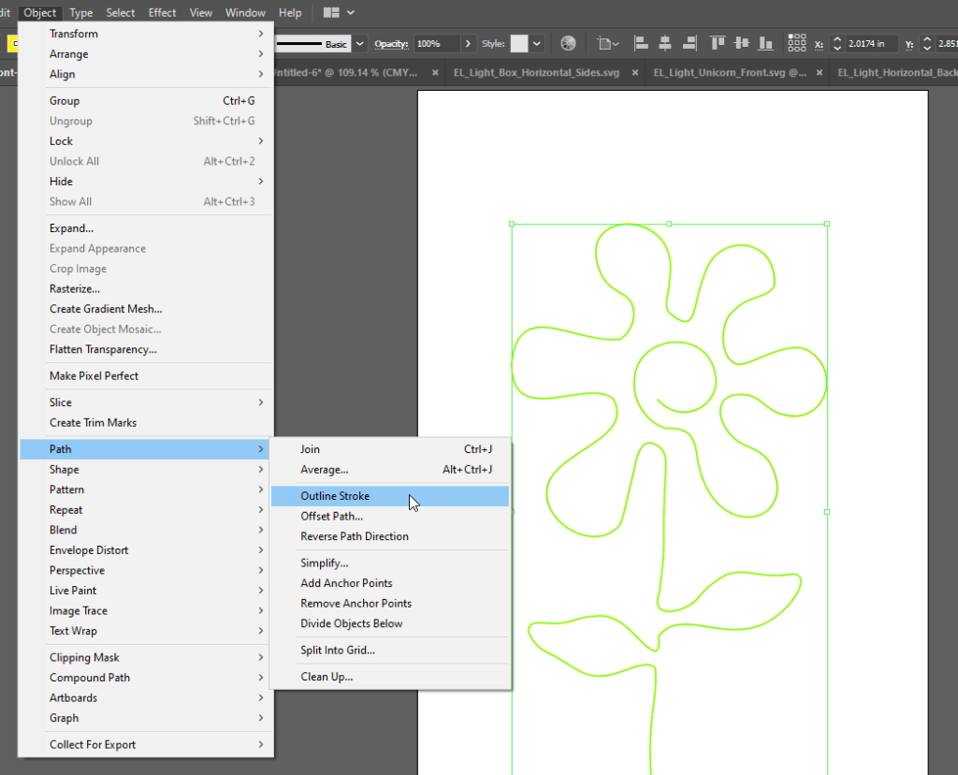Viewport: 958px width, 775px height.
Task: Click Horizontal Align Center icon
Action: click(665, 44)
